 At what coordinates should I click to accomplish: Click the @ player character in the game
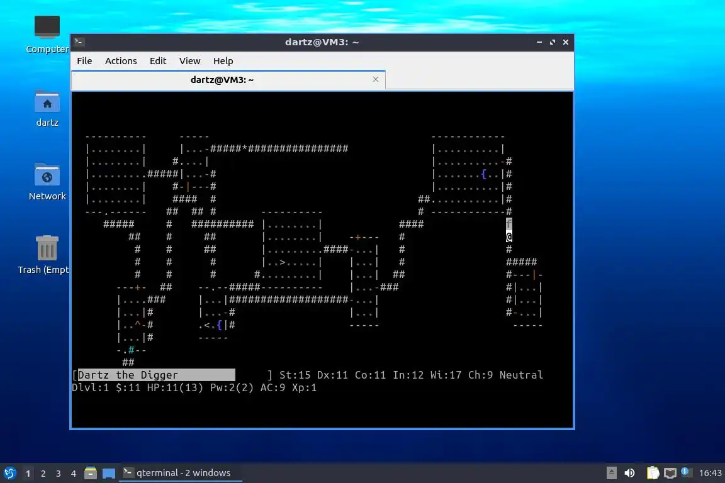click(509, 236)
